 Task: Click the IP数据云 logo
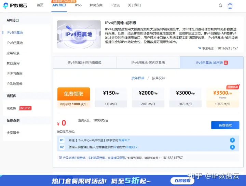click(x=15, y=5)
